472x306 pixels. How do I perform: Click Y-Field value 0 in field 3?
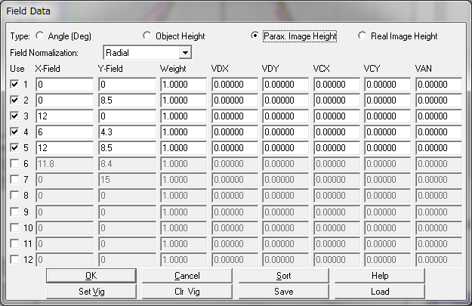[x=128, y=116]
